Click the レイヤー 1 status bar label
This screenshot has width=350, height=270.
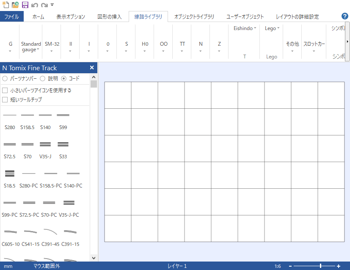coord(177,266)
